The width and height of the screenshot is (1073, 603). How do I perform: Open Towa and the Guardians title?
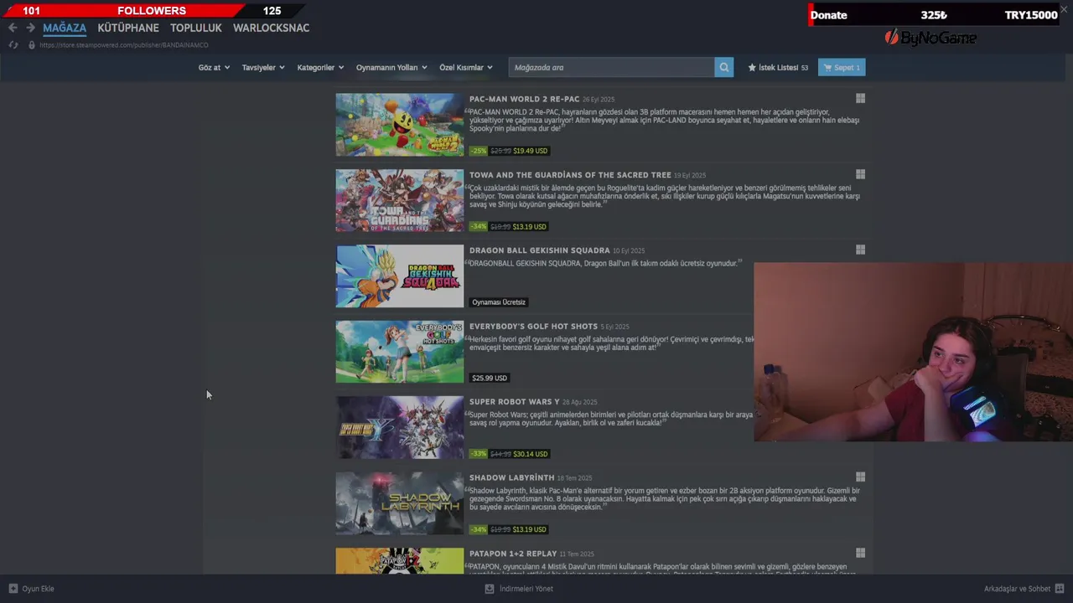pos(570,175)
